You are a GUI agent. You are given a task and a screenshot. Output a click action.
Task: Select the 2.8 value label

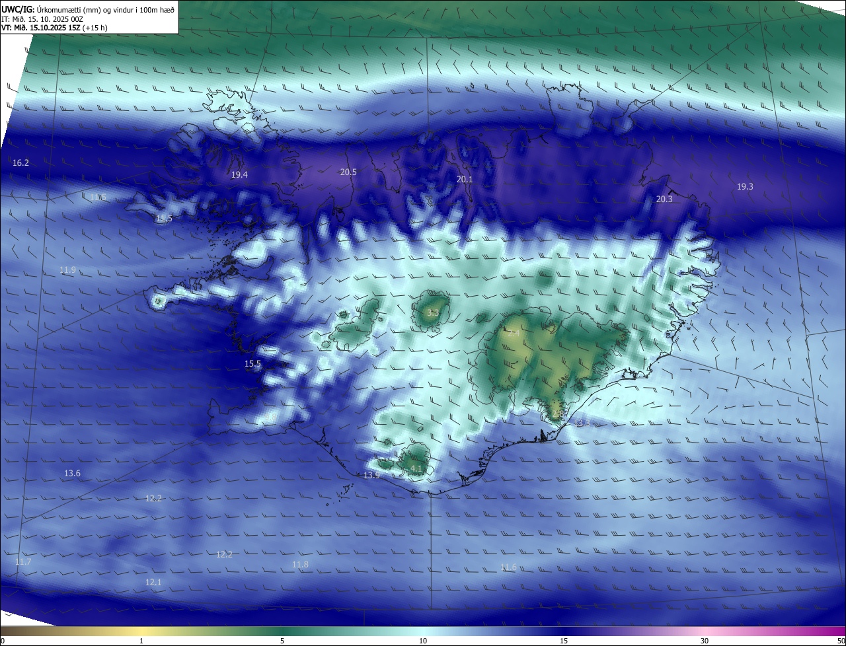(x=558, y=415)
